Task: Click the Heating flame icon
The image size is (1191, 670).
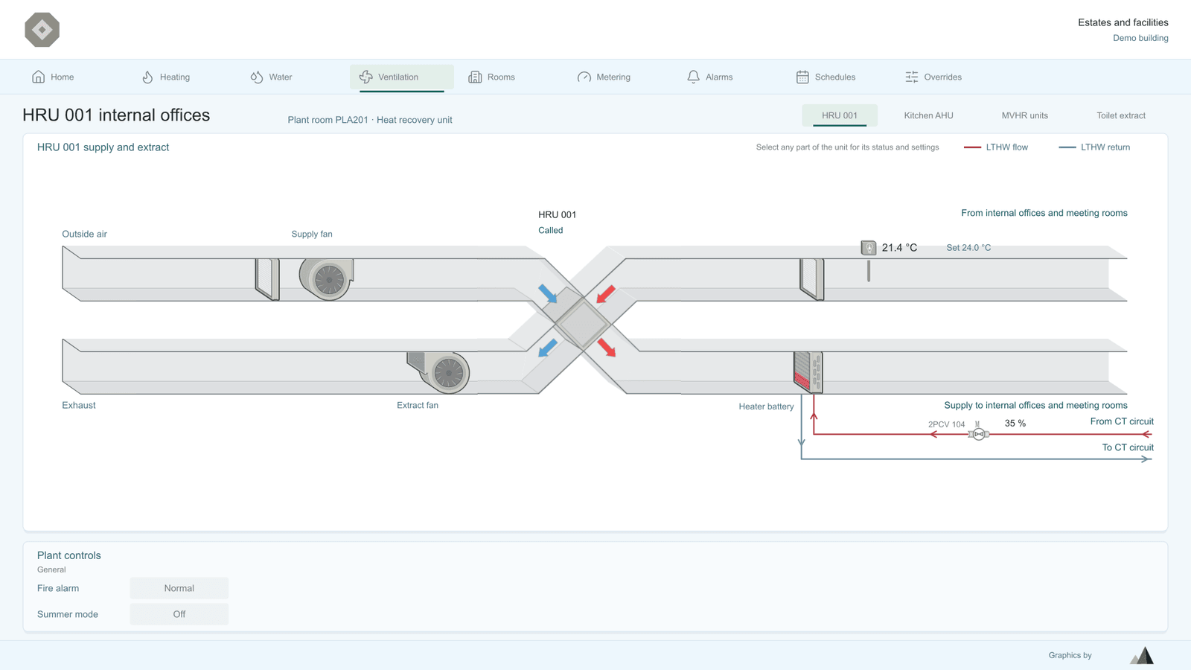Action: click(x=147, y=77)
